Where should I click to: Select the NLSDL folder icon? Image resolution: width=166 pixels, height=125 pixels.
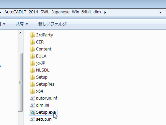click(32, 70)
